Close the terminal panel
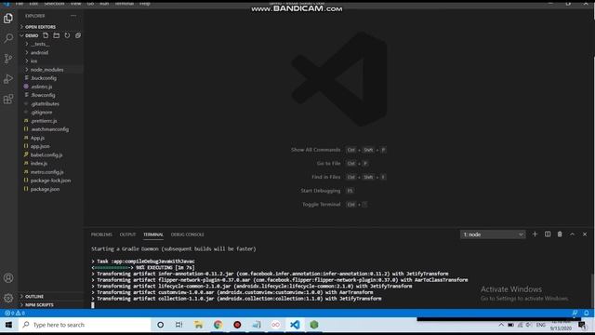This screenshot has height=335, width=595. click(585, 234)
